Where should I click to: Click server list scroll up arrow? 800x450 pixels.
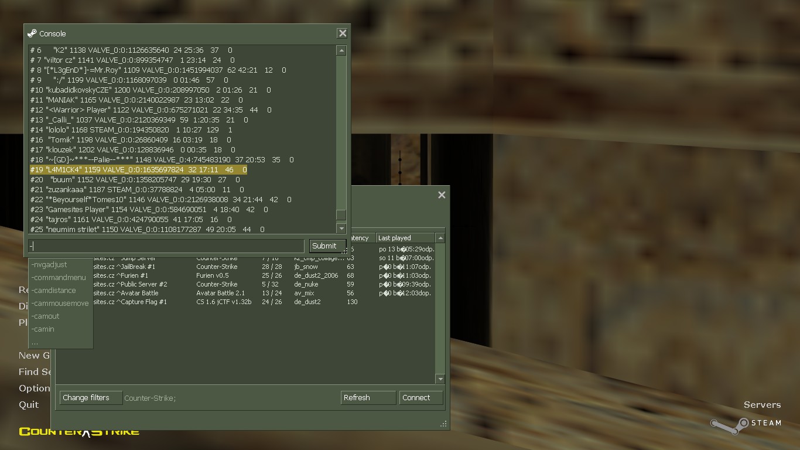(x=440, y=238)
